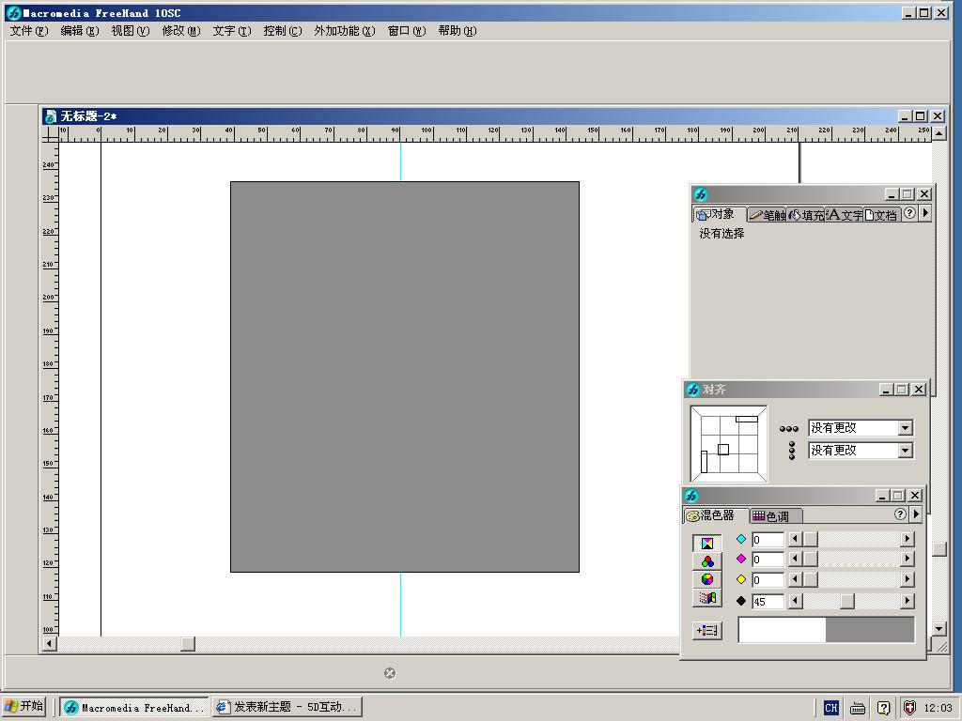
Task: Select HLS color wheel mode button
Action: pyautogui.click(x=706, y=579)
